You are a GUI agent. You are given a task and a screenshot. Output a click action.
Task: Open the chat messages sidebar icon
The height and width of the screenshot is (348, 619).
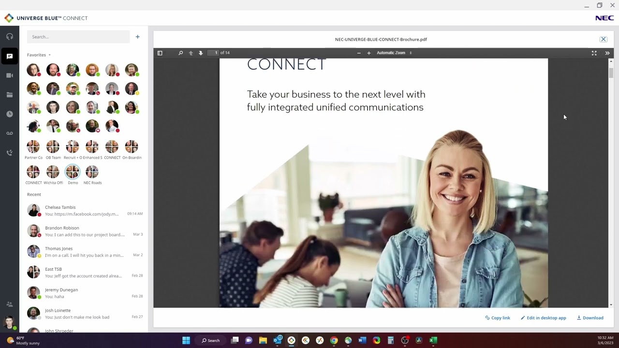pos(10,56)
